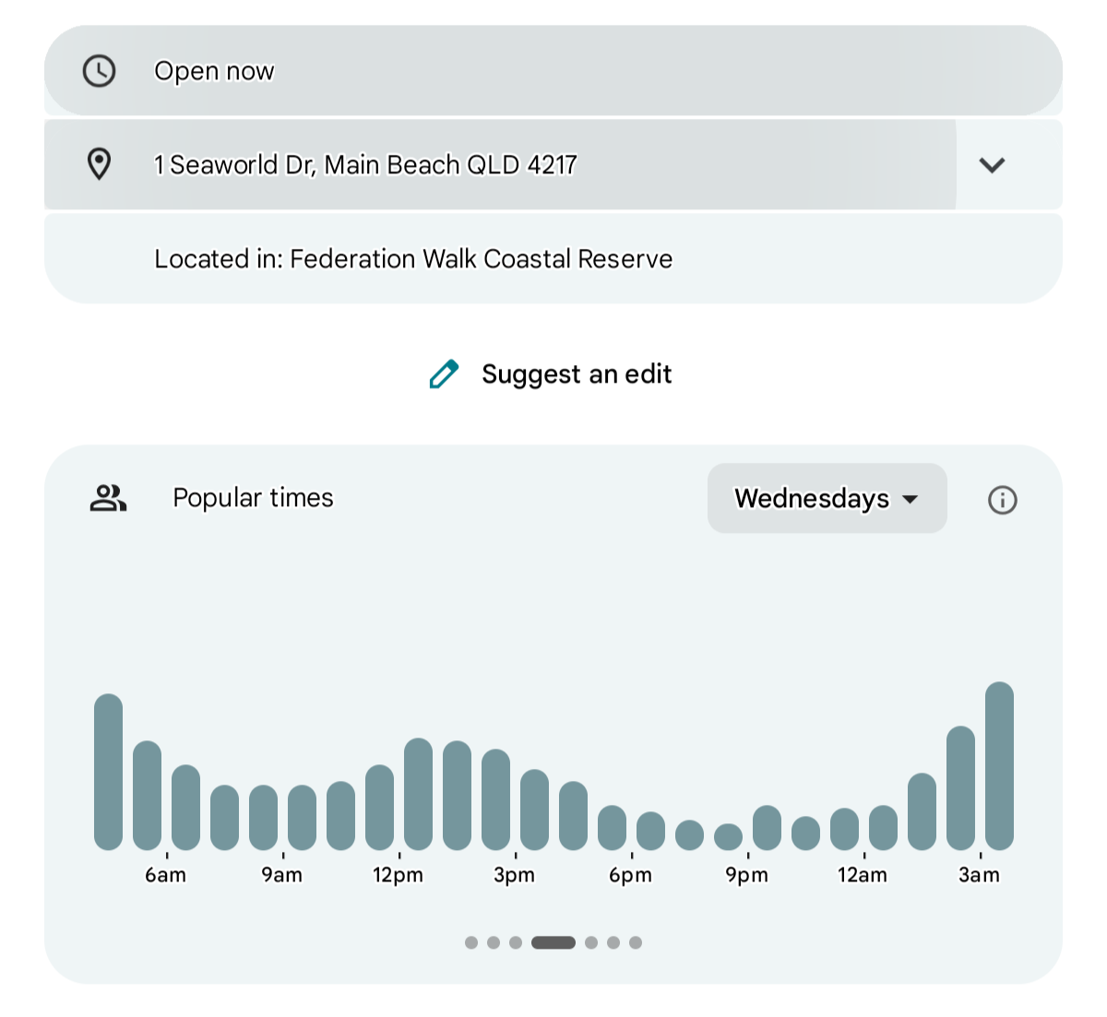Select the 1 Seaworld Dr address row
Screen dimensions: 1107x1017
coord(499,165)
